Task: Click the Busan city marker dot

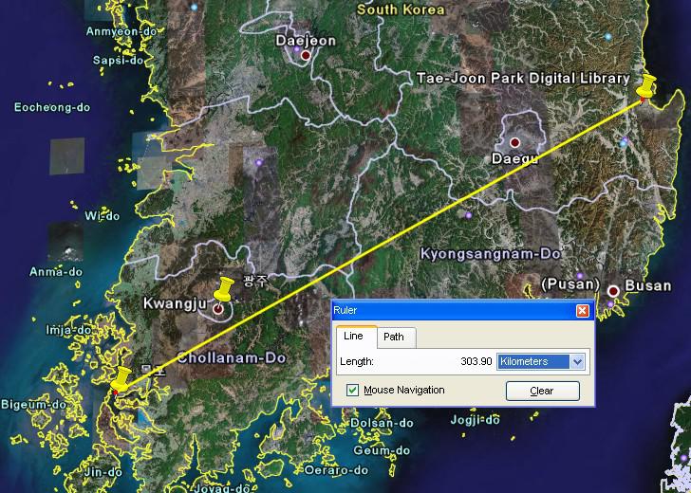Action: coord(613,291)
